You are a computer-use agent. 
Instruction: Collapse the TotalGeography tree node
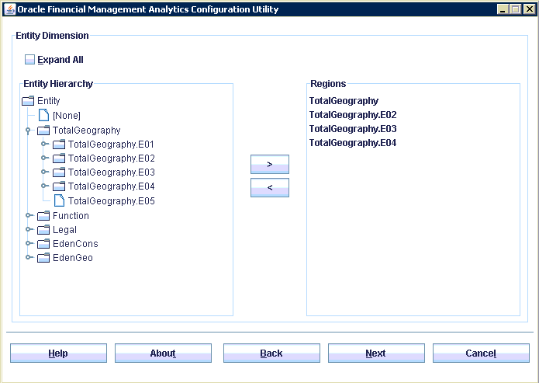[28, 131]
